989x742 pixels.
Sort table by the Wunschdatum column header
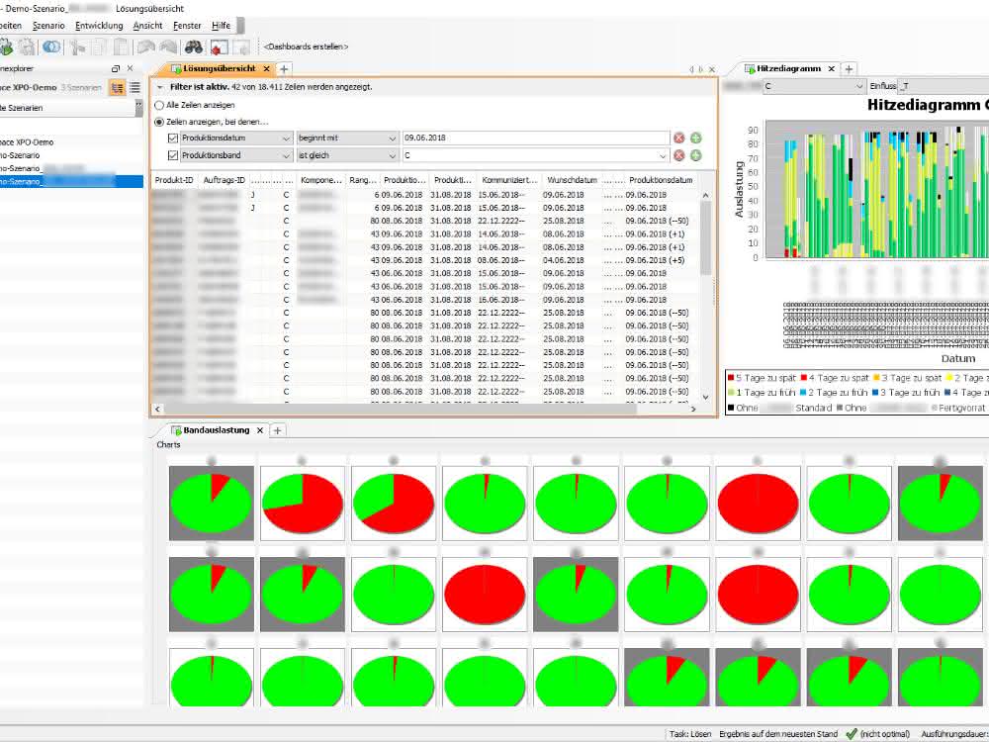(572, 180)
